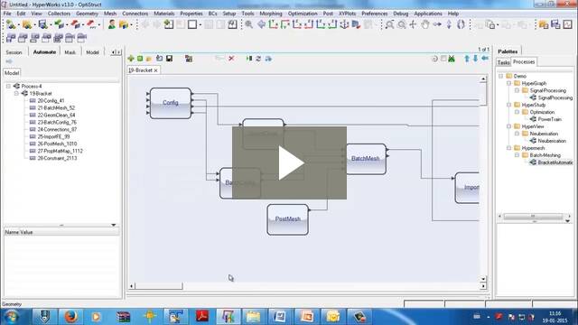The width and height of the screenshot is (578, 325).
Task: Click the refresh process icon in canvas toolbar
Action: pos(258,59)
